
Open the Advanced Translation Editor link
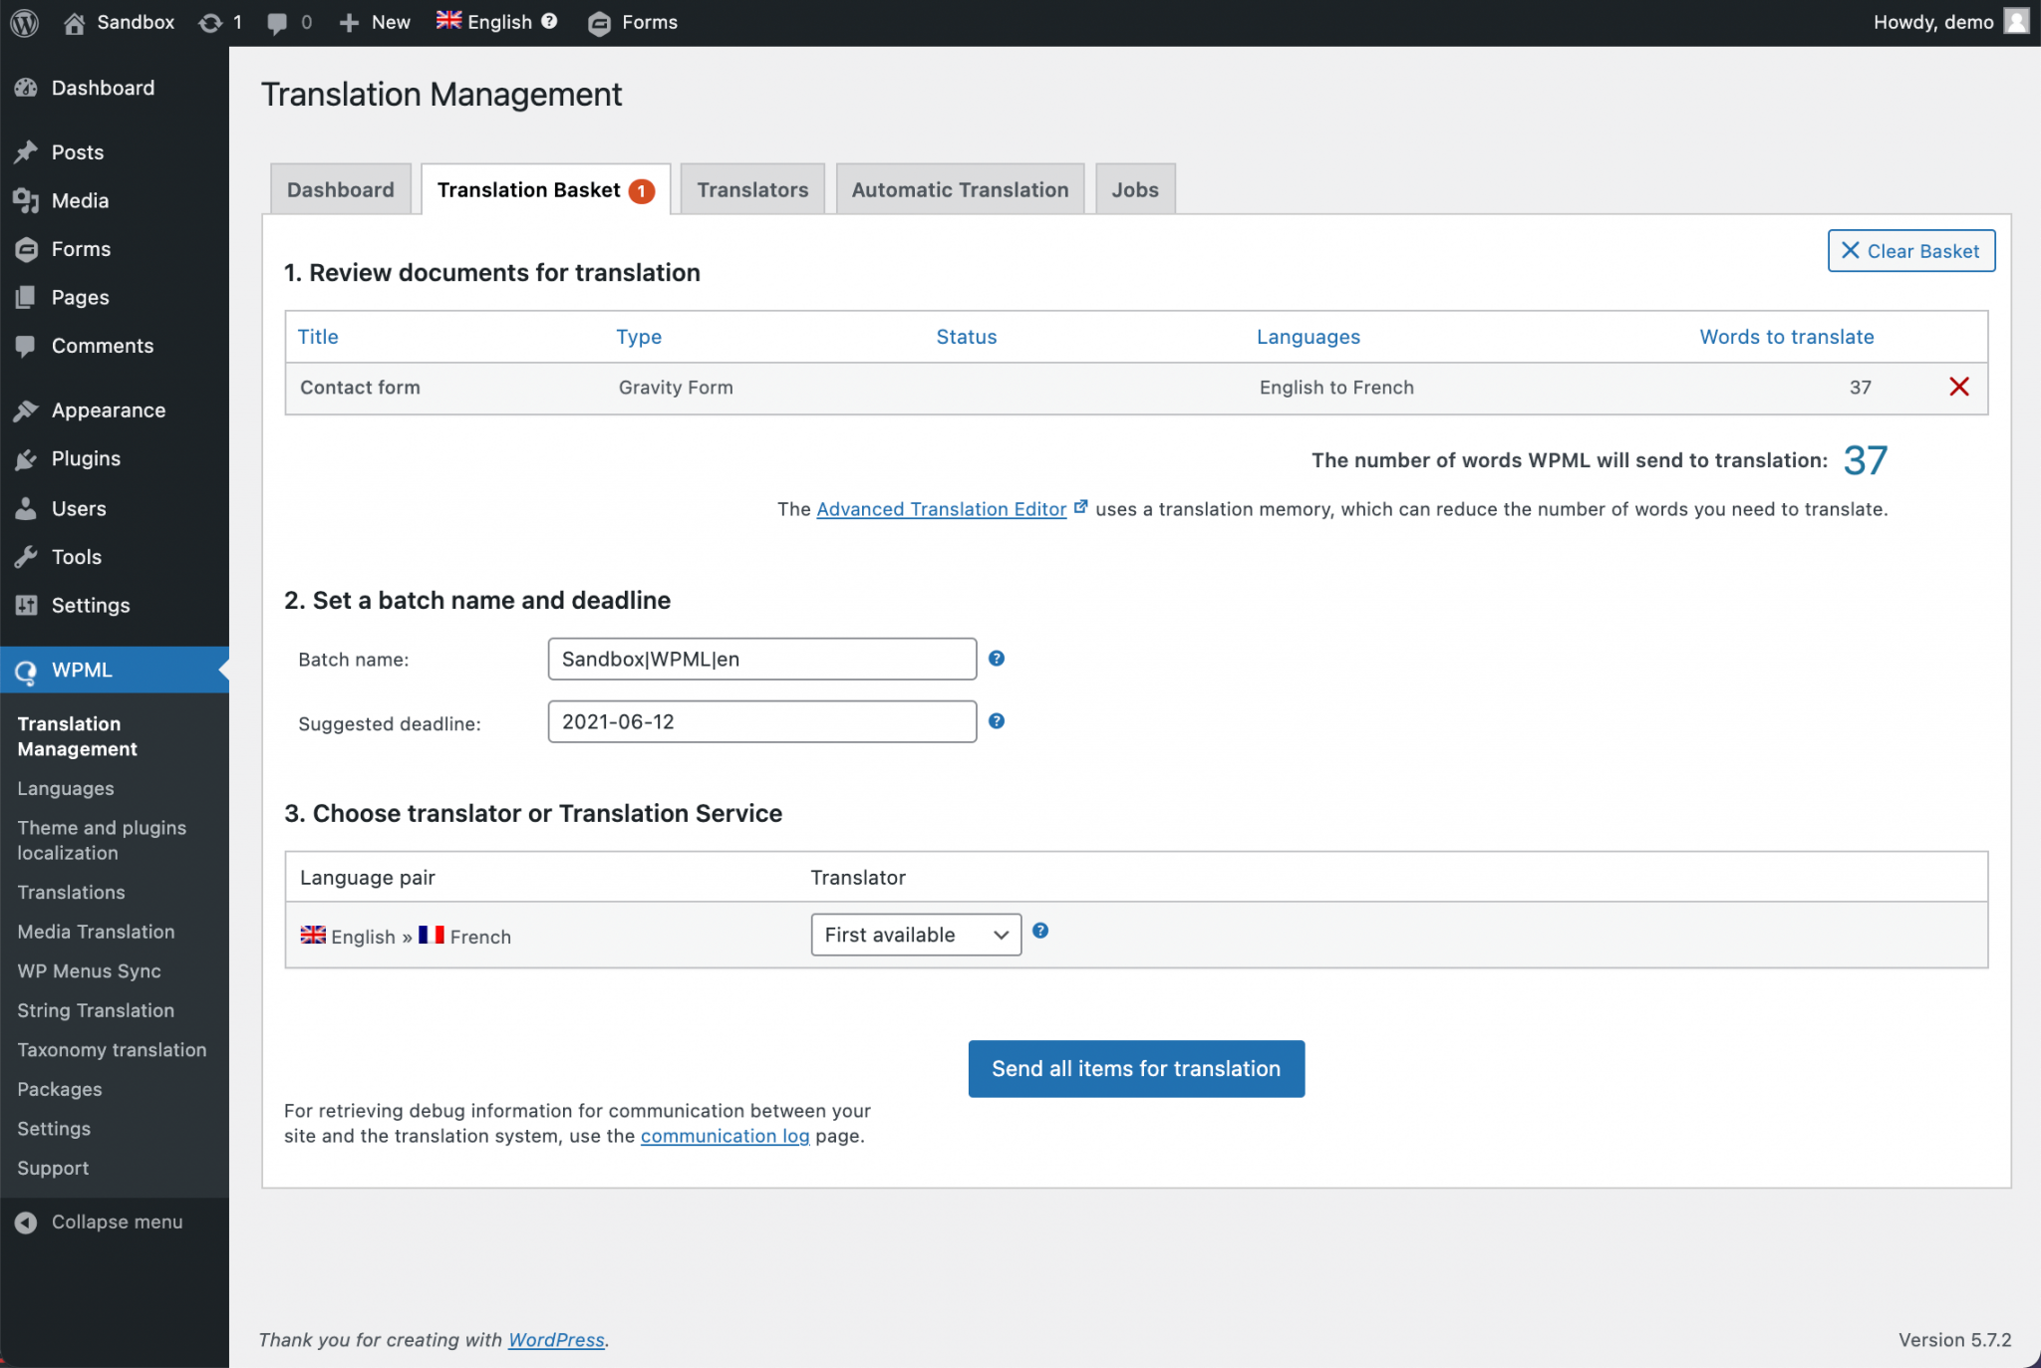click(x=941, y=508)
